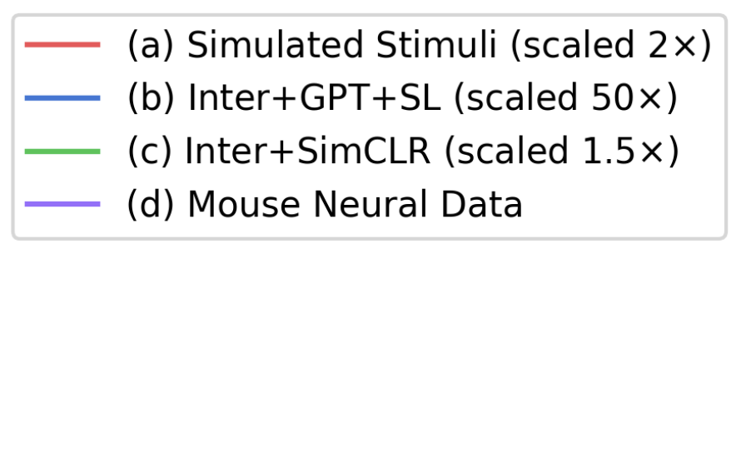736x453 pixels.
Task: Select the purple Mouse Neural Data swatch
Action: (x=62, y=204)
